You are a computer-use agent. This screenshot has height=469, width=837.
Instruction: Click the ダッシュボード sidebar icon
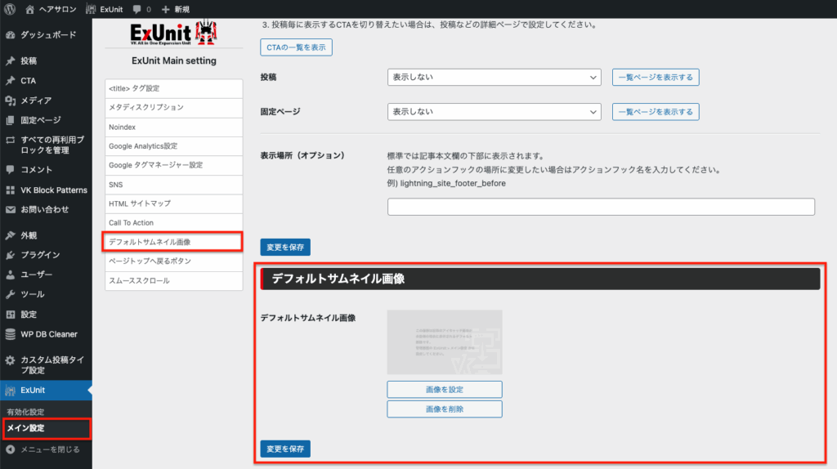tap(11, 35)
